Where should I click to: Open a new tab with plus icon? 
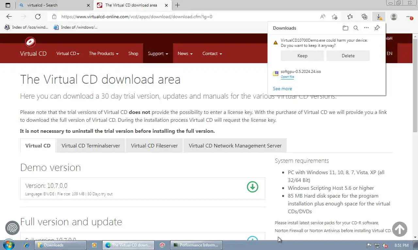click(177, 5)
